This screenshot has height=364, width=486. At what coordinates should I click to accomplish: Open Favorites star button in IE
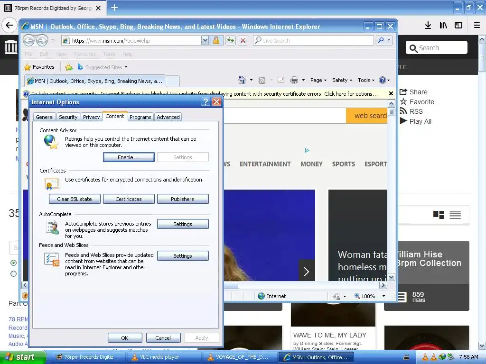(39, 67)
